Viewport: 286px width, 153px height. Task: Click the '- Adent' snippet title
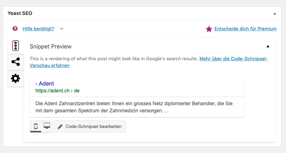click(x=45, y=84)
